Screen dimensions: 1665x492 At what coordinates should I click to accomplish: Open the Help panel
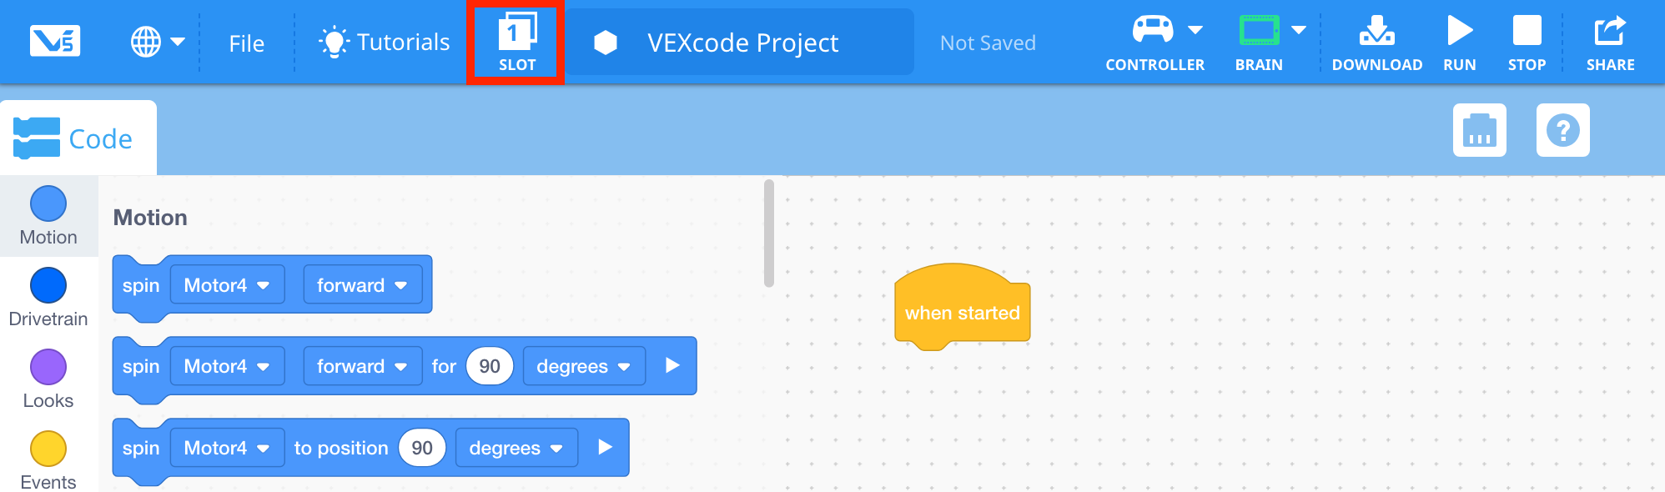(x=1562, y=130)
